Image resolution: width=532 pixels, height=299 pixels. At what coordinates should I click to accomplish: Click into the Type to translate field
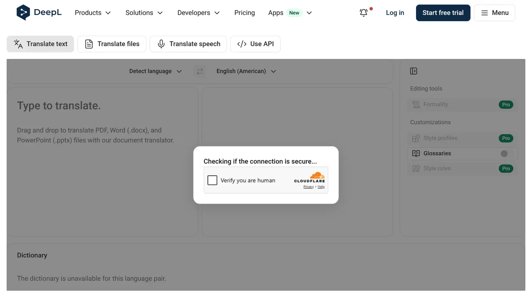tap(102, 162)
